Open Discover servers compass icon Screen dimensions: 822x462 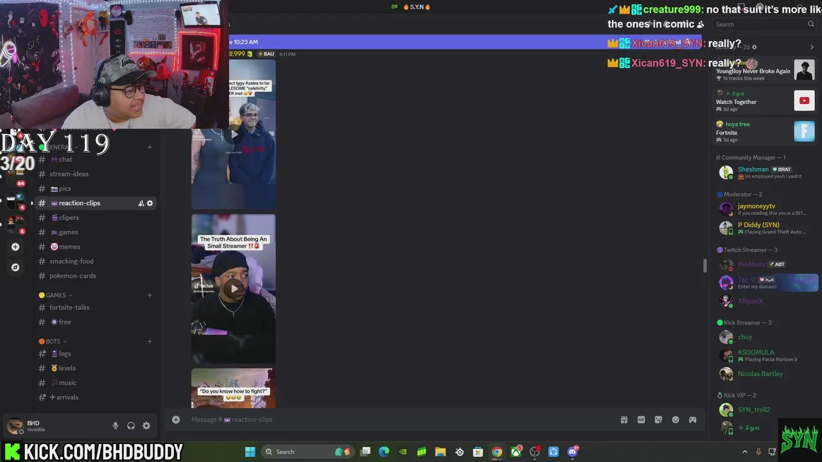(x=15, y=268)
